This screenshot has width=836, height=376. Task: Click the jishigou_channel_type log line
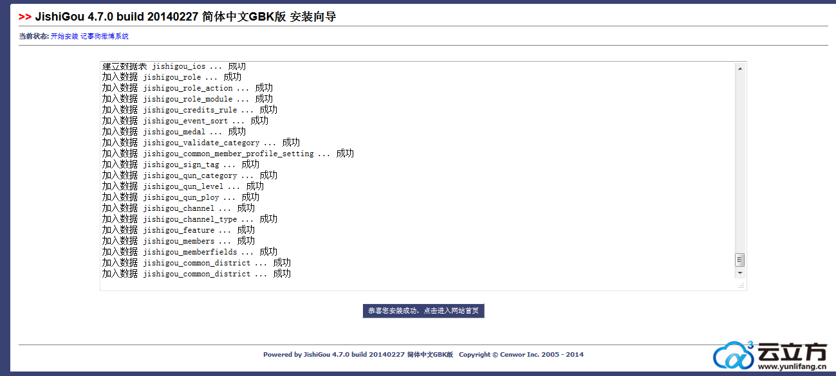click(190, 219)
